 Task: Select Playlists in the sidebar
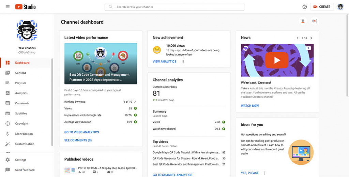pos(26,83)
